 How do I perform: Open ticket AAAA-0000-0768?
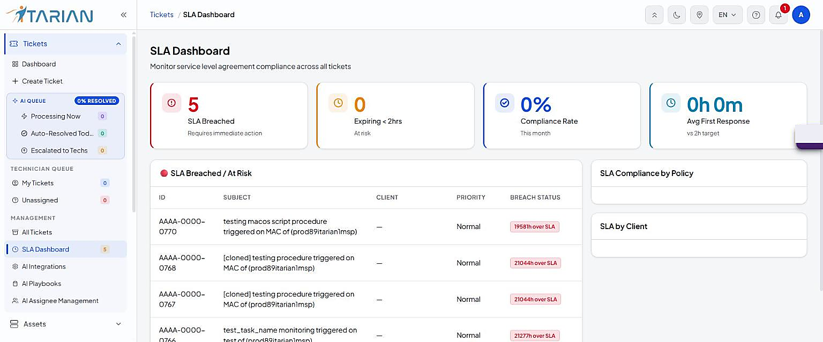click(x=182, y=263)
